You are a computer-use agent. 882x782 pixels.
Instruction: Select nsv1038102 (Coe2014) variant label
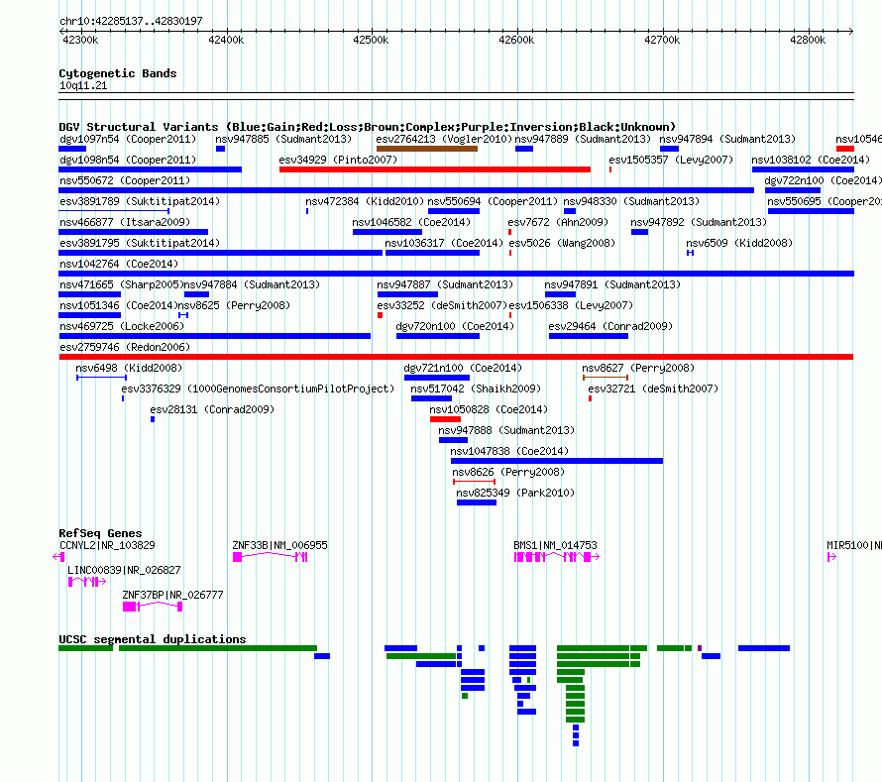[811, 160]
